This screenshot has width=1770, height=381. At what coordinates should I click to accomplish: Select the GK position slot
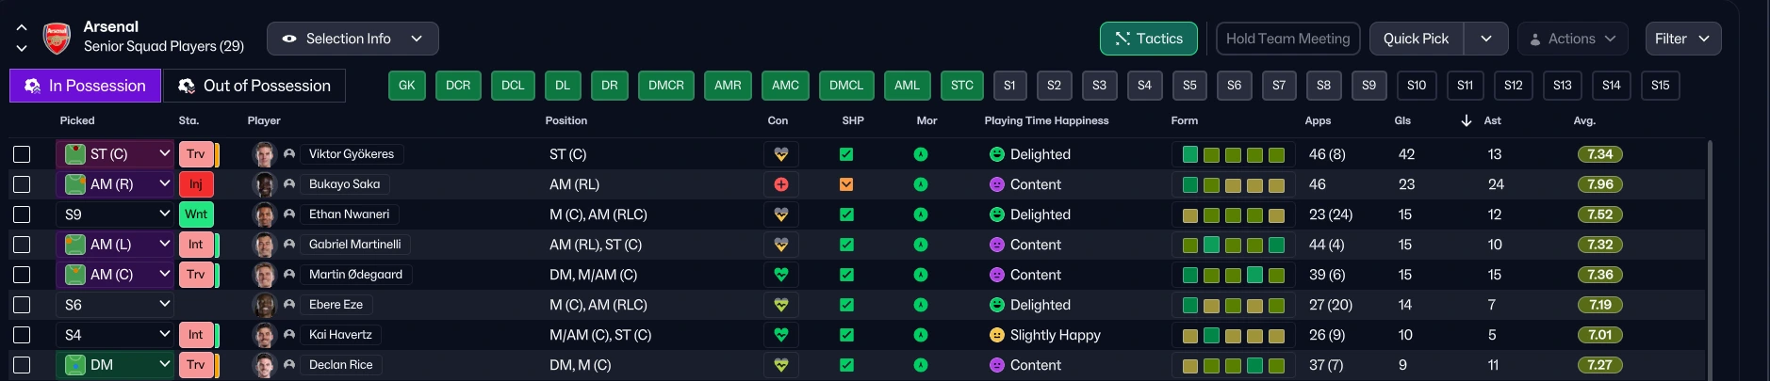(407, 86)
